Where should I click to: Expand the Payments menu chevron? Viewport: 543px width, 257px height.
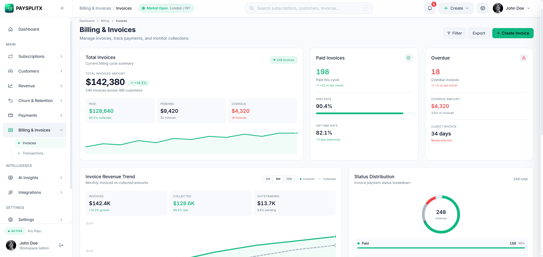point(61,115)
